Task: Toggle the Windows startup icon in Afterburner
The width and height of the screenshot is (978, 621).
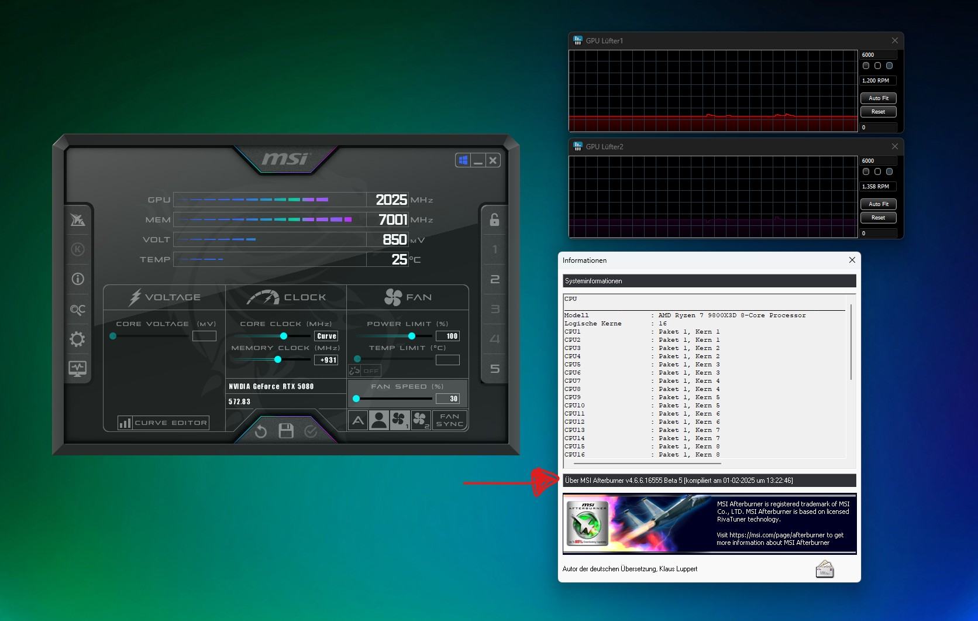Action: pos(463,160)
